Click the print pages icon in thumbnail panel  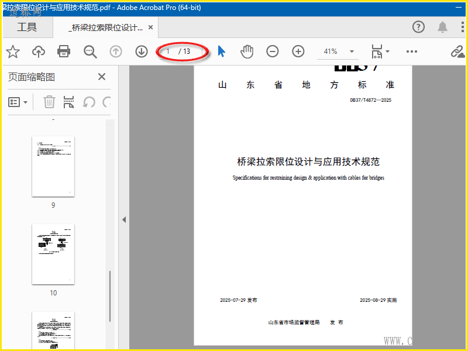(x=68, y=102)
